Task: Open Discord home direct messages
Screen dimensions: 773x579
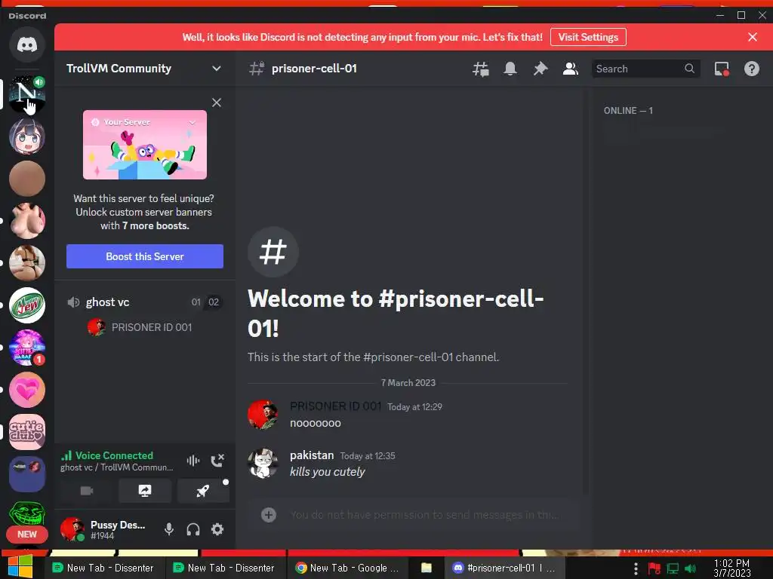Action: click(x=27, y=44)
